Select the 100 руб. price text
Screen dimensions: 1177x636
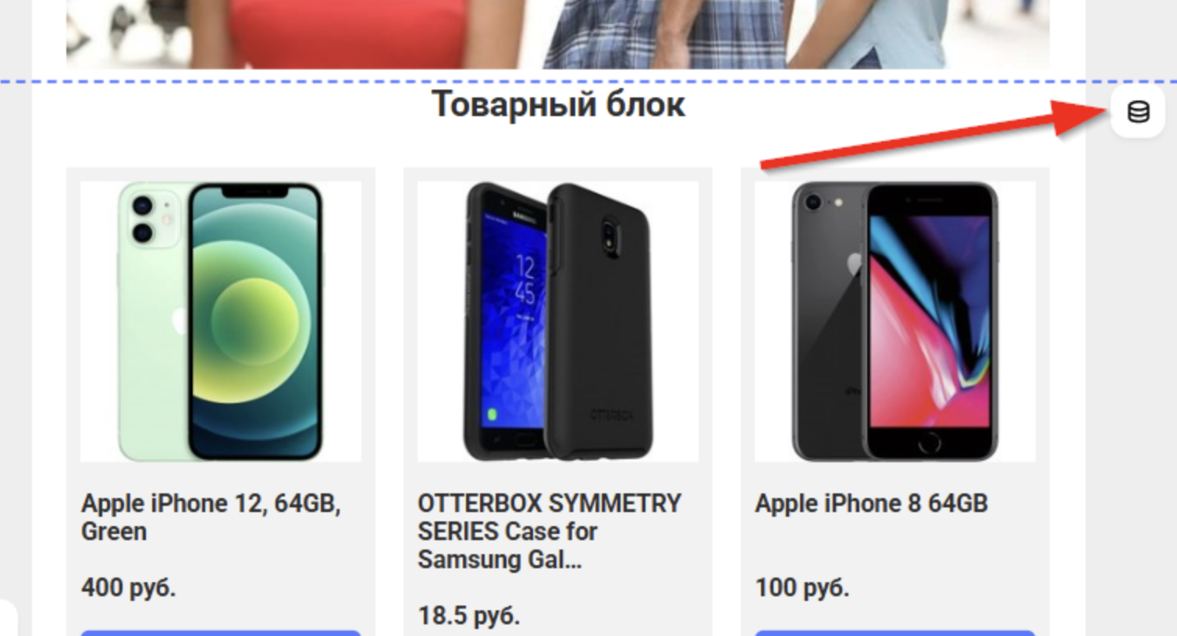coord(802,587)
